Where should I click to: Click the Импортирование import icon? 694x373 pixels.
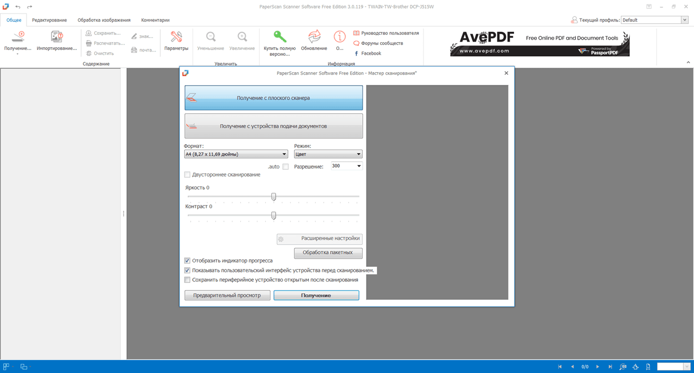tap(57, 37)
